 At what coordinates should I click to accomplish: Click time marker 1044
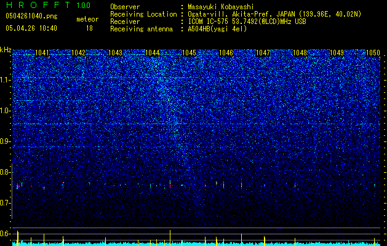point(153,52)
